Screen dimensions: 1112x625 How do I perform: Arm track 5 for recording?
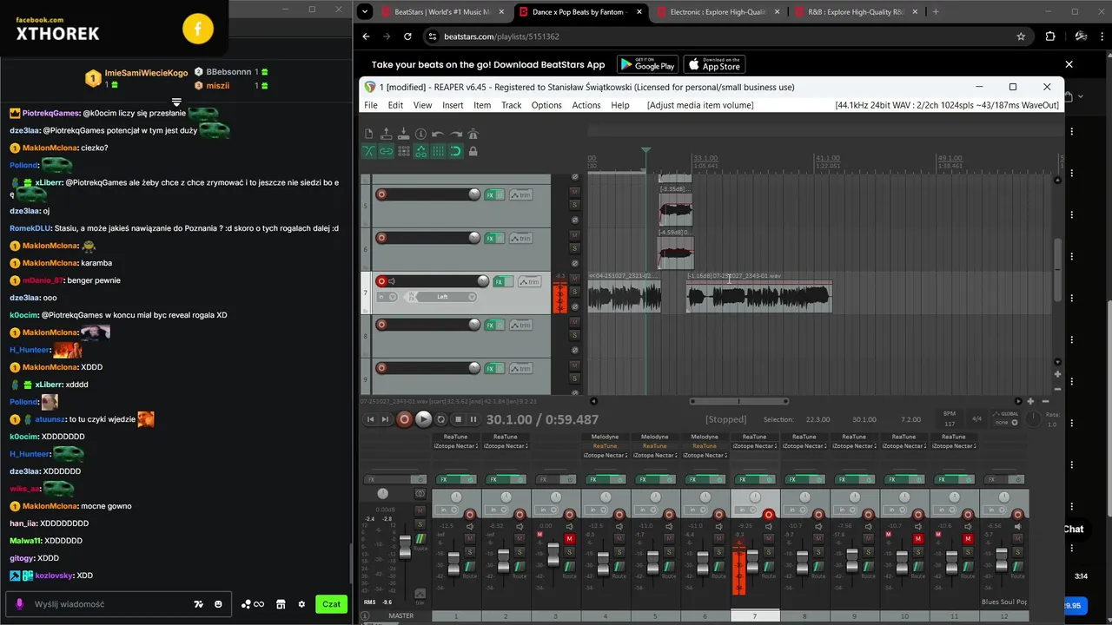pos(381,194)
